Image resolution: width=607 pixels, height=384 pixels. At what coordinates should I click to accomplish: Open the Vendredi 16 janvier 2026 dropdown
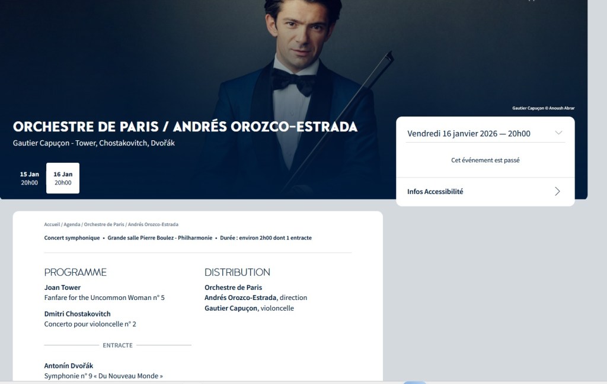[469, 134]
